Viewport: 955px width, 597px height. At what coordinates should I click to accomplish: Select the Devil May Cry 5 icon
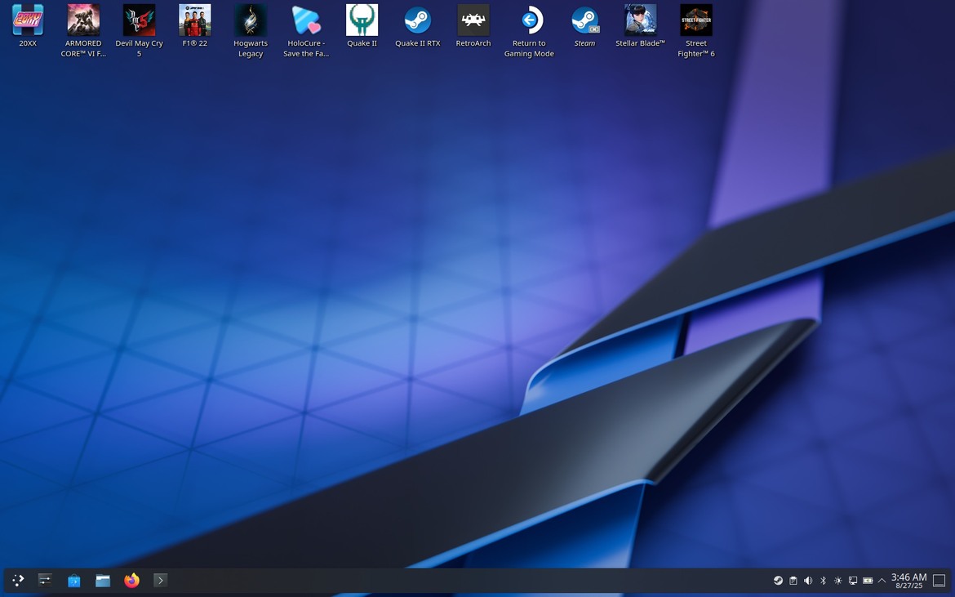click(x=139, y=21)
